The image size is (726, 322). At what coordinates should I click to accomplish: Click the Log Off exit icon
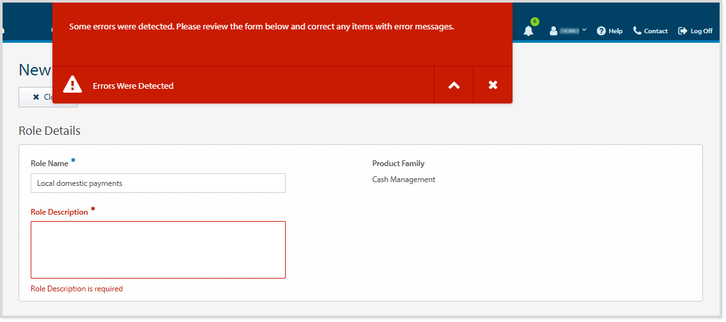click(x=683, y=31)
